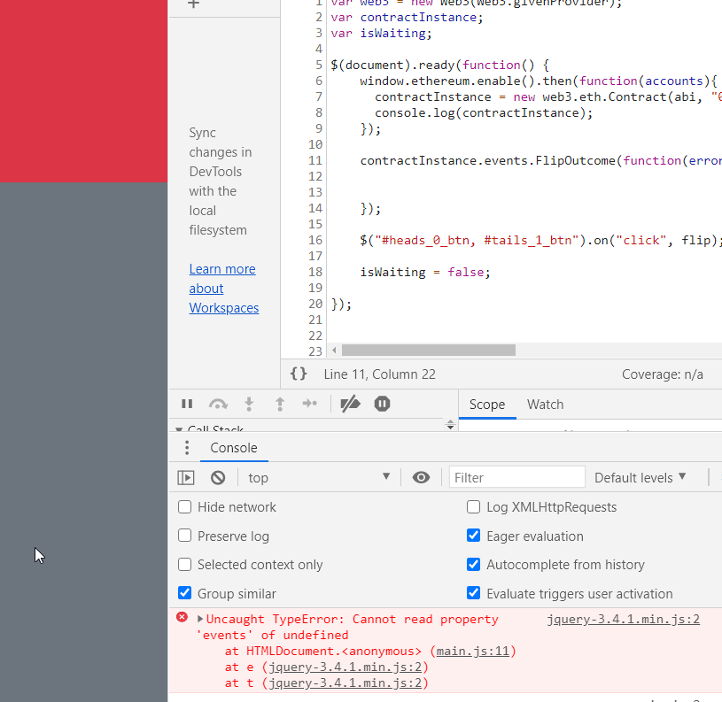The width and height of the screenshot is (722, 702).
Task: Click 'Line 11, Column 22' status text
Action: click(x=379, y=374)
